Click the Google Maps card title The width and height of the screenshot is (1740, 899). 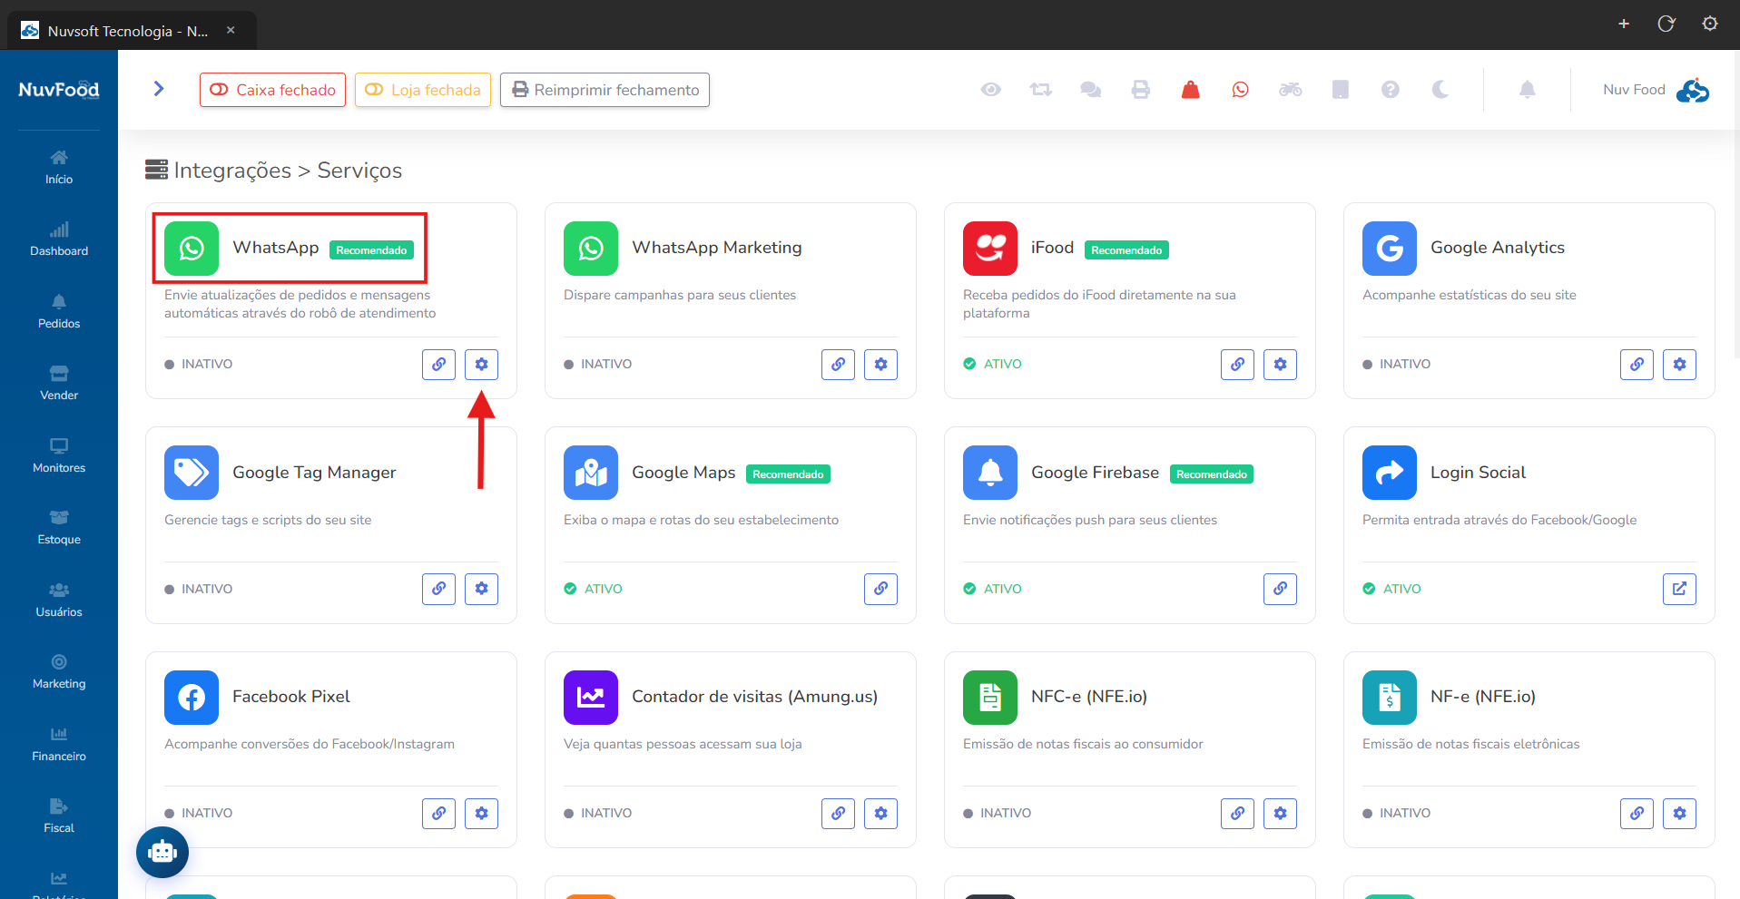[683, 473]
